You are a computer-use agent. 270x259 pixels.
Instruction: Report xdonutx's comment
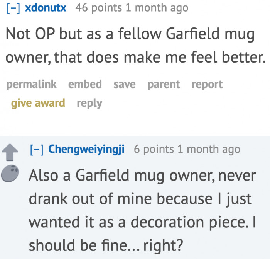point(207,84)
